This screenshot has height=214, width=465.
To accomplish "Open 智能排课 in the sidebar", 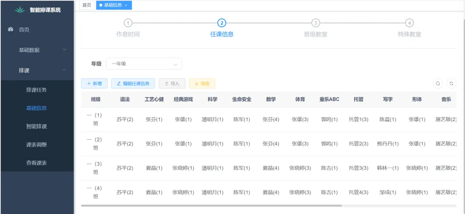I will (37, 126).
